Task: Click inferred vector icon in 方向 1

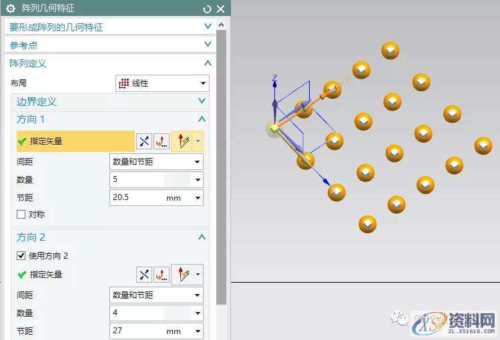Action: [x=182, y=141]
